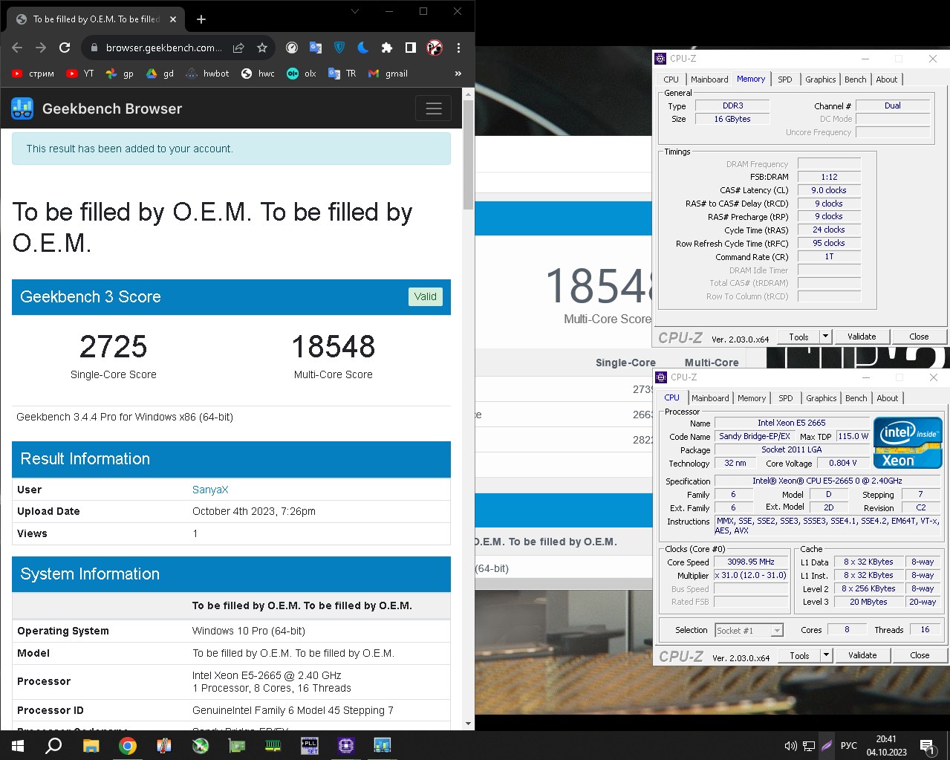Open the Chrome profile avatar
Screen dimensions: 950x760
[435, 48]
